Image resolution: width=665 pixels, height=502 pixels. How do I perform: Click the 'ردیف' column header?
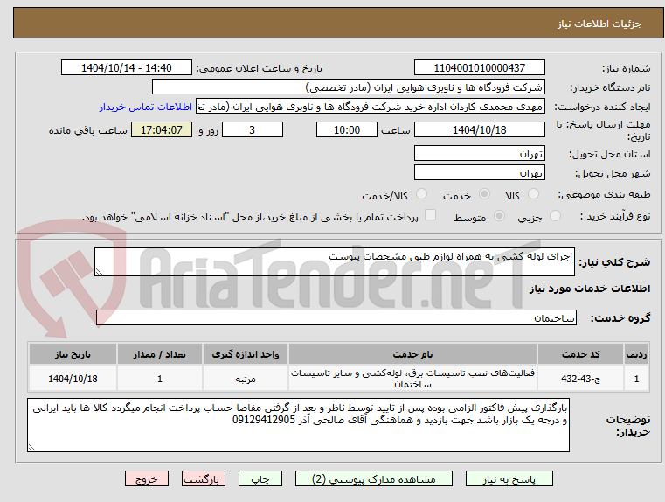pyautogui.click(x=636, y=354)
